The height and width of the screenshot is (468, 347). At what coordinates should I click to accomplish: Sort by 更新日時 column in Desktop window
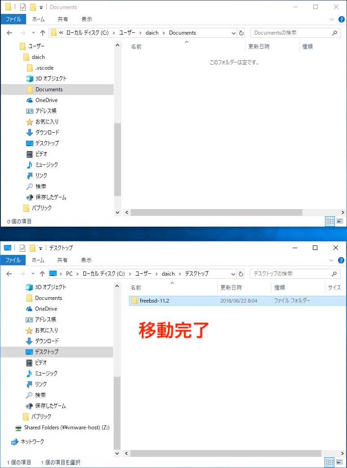(x=231, y=287)
